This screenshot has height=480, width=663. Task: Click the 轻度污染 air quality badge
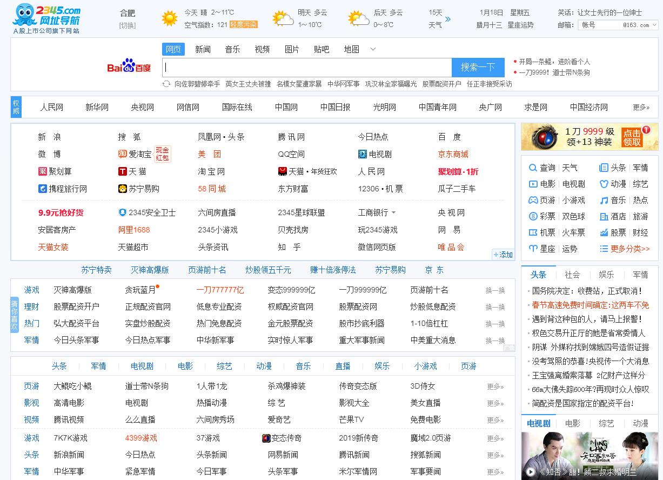point(243,24)
